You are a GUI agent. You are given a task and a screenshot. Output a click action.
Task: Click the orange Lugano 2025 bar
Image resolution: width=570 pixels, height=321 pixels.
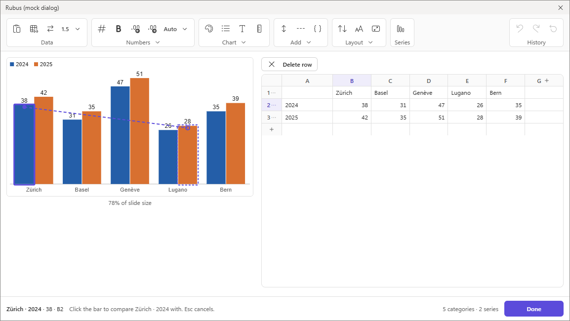click(x=188, y=155)
